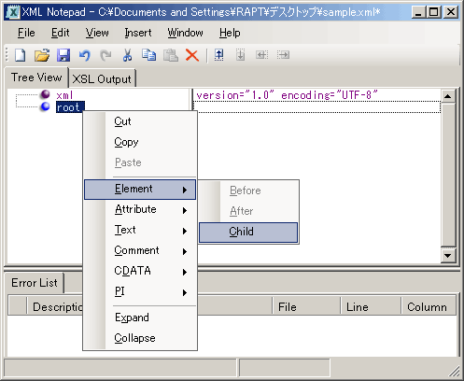
Task: Maximize the XML Notepad window
Action: [x=434, y=12]
